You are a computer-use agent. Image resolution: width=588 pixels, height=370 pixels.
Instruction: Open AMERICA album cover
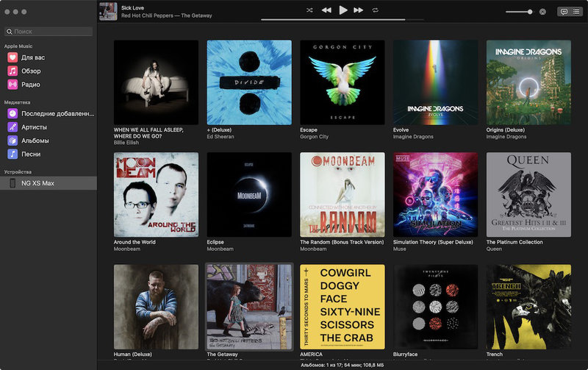click(x=343, y=307)
